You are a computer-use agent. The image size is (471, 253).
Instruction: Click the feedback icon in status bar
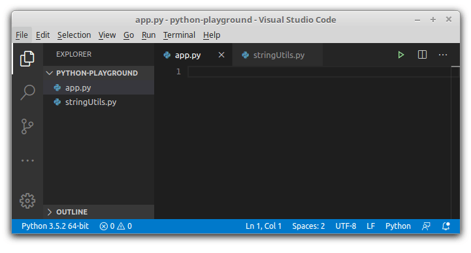(426, 226)
